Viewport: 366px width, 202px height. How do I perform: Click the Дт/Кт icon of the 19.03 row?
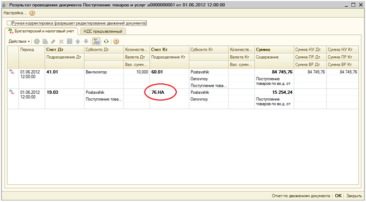[11, 92]
